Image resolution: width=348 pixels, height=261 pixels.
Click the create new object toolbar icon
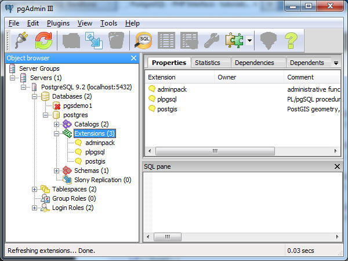pyautogui.click(x=94, y=41)
